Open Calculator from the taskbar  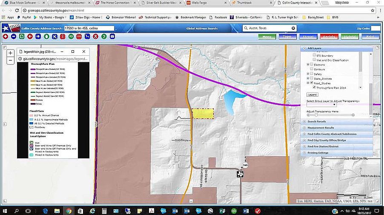104,211
